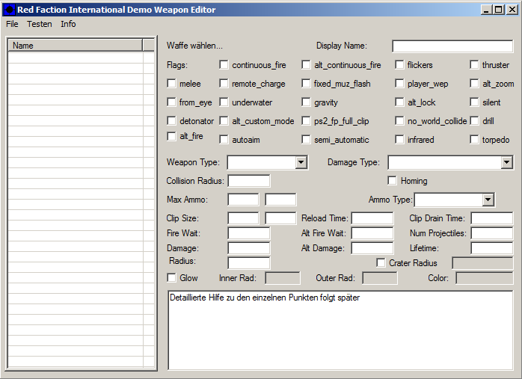Toggle the melee checkbox
The image size is (522, 379).
pyautogui.click(x=172, y=84)
